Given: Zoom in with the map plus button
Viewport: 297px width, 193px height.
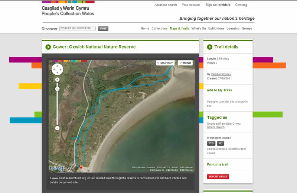Looking at the screenshot, I should (58, 79).
